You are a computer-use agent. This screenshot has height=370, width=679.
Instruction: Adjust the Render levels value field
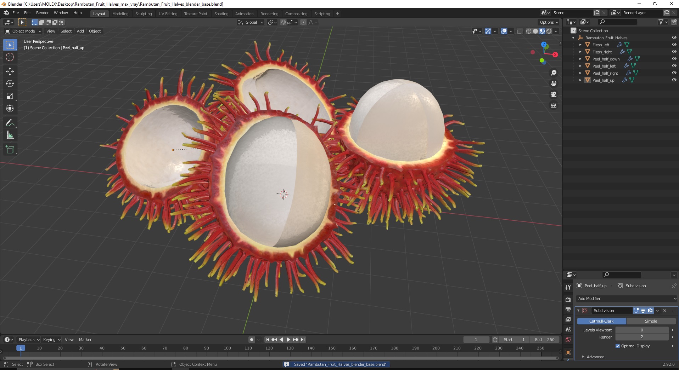point(642,337)
